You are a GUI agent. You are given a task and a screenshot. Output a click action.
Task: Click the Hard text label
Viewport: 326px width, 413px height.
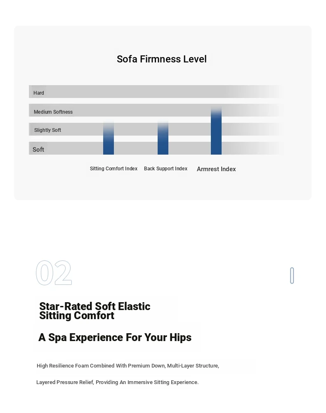[x=39, y=93]
